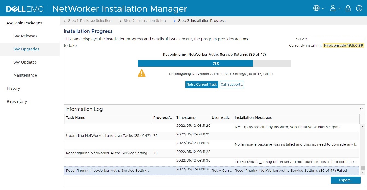
Task: Click the Dell EMC logo
Action: (24, 8)
